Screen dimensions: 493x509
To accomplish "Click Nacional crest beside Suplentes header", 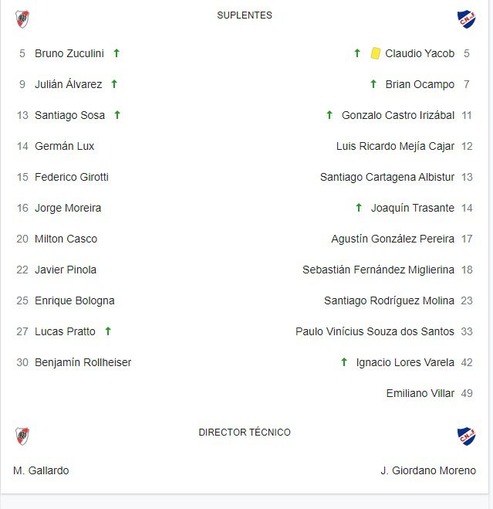I will pyautogui.click(x=466, y=19).
